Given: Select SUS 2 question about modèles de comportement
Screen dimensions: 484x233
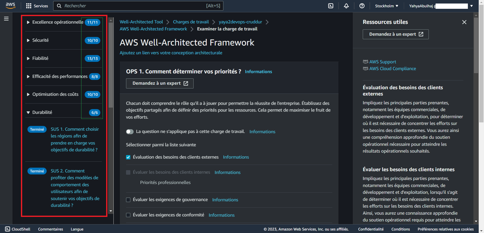Looking at the screenshot, I should 75,188.
